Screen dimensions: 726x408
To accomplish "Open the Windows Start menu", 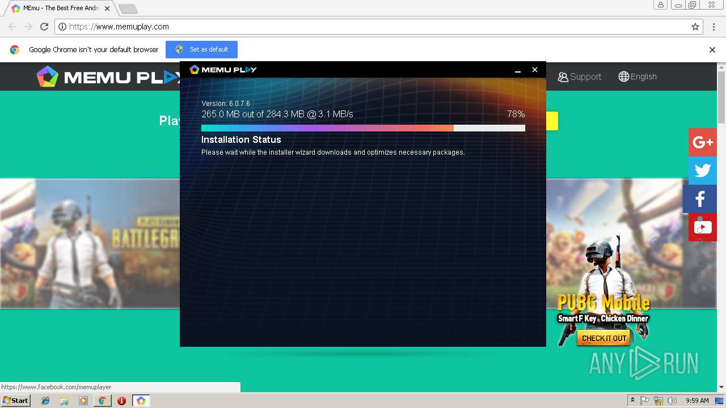I will [16, 400].
